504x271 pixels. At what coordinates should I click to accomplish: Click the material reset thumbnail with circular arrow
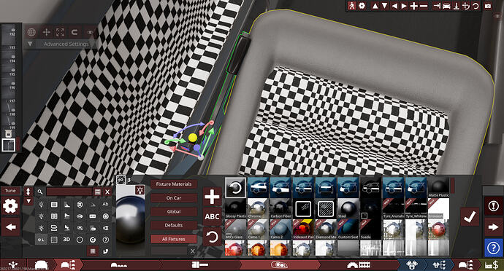(235, 188)
